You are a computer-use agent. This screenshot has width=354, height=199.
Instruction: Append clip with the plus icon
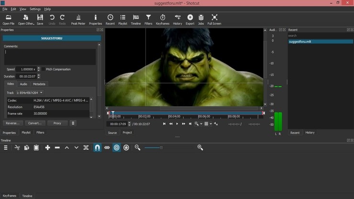pos(48,148)
